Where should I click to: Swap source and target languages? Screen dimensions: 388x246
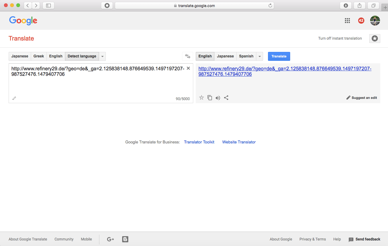point(187,56)
